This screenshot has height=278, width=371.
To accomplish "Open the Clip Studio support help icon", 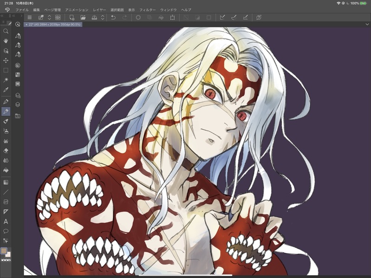I will point(259,18).
